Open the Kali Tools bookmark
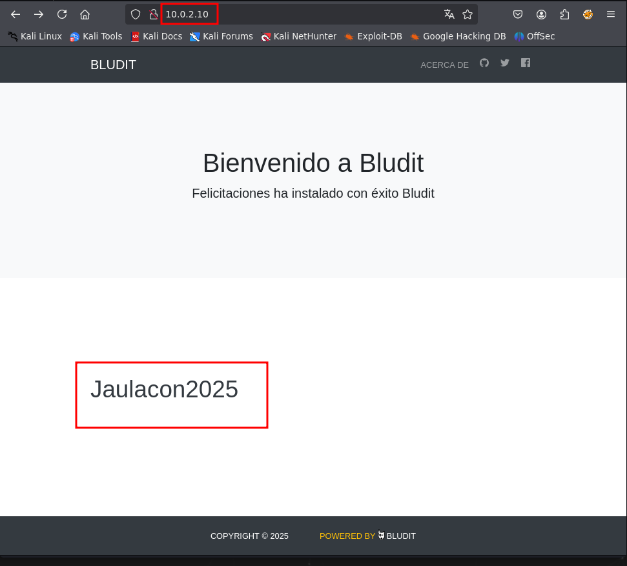 point(96,36)
